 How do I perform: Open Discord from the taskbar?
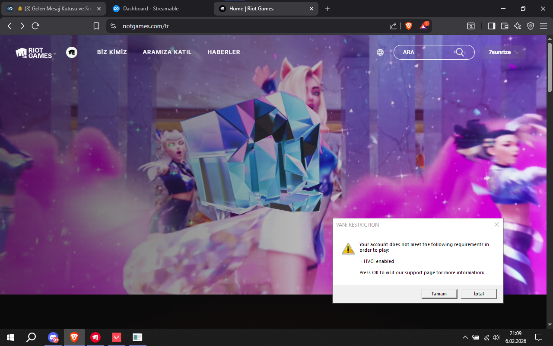[x=54, y=337]
